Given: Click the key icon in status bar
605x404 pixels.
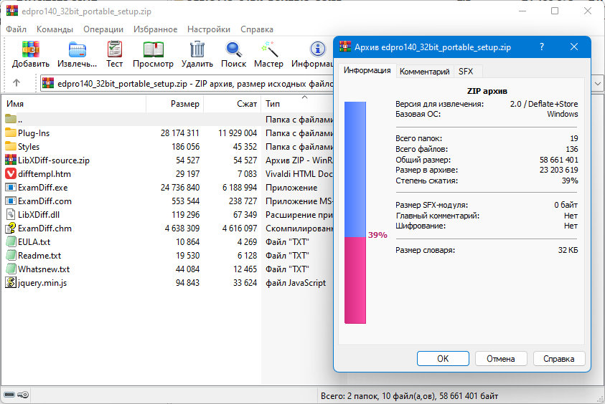Looking at the screenshot, I should point(23,395).
